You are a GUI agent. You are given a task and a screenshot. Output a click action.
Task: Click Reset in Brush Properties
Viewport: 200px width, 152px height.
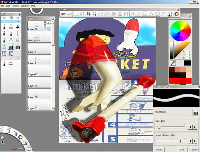159,149
